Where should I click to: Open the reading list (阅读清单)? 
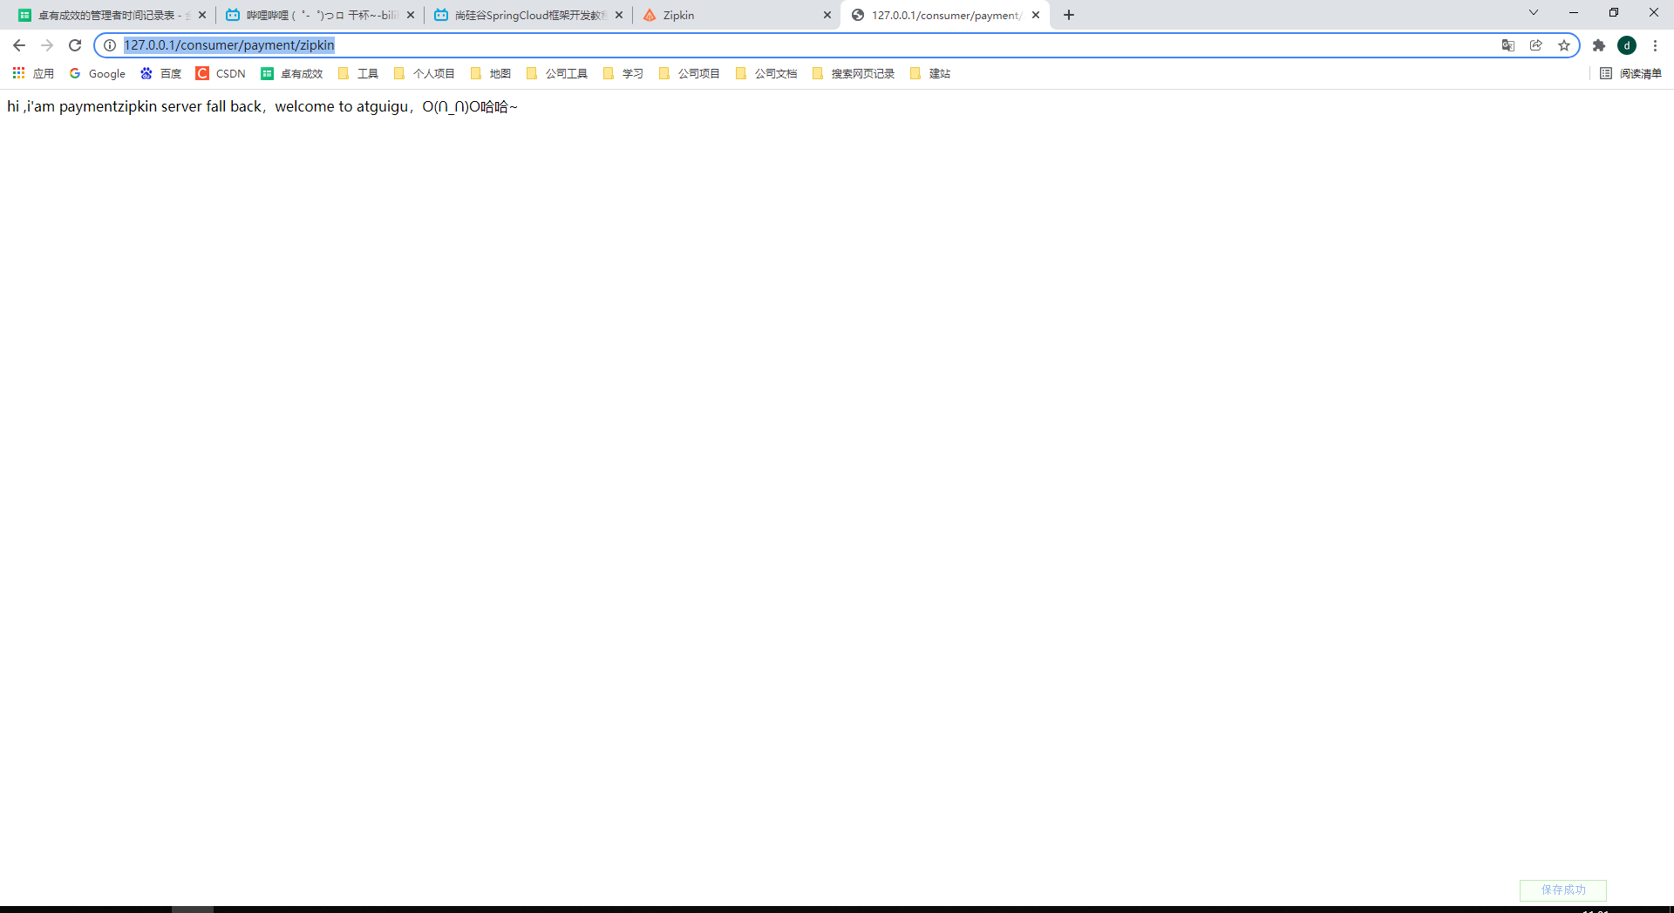(x=1631, y=73)
